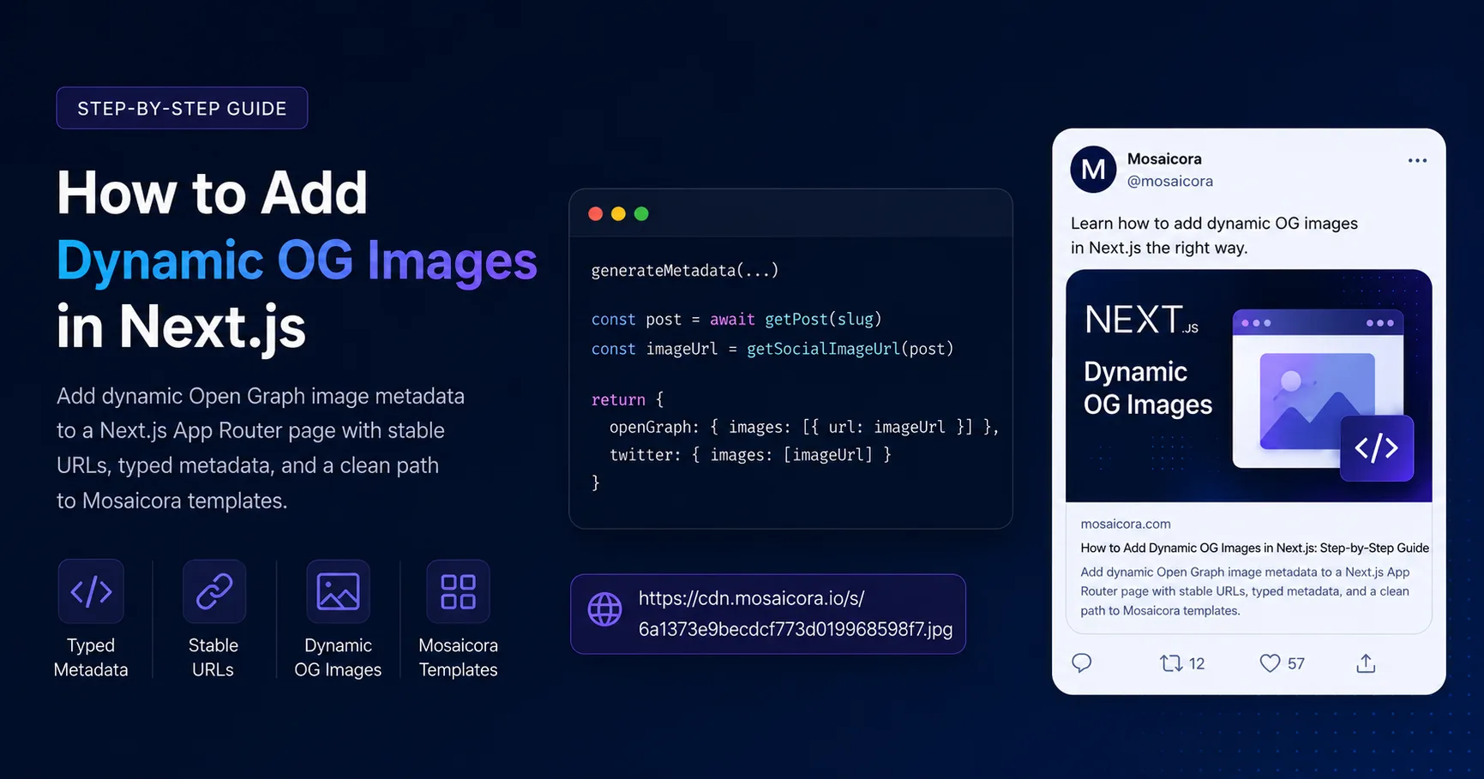Click the getSocialImageUrl(post) code line

click(x=772, y=349)
